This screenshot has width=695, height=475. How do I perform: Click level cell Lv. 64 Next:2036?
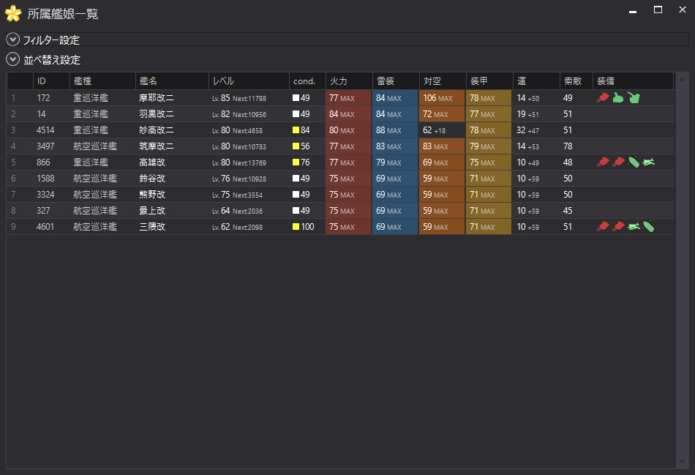tap(238, 211)
